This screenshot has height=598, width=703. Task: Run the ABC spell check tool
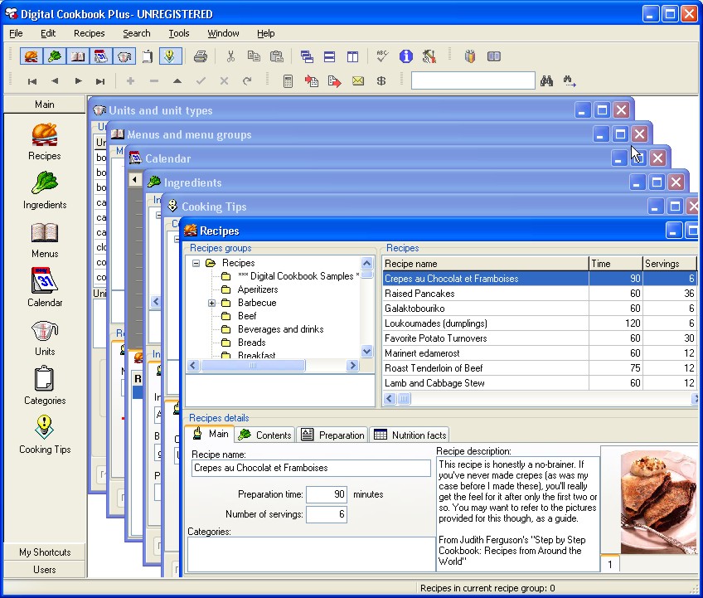click(x=382, y=56)
